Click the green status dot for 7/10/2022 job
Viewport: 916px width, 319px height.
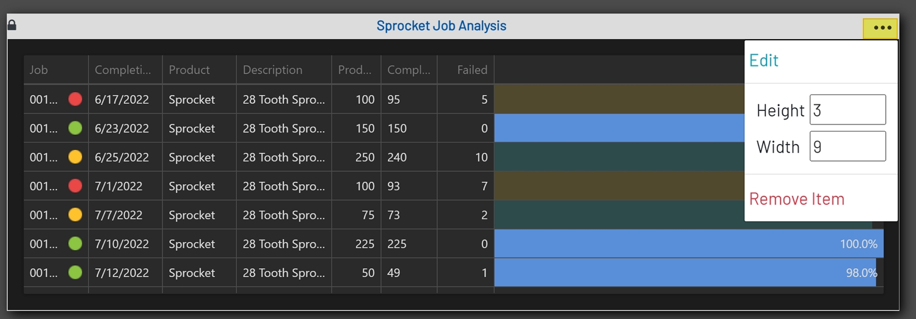tap(75, 244)
